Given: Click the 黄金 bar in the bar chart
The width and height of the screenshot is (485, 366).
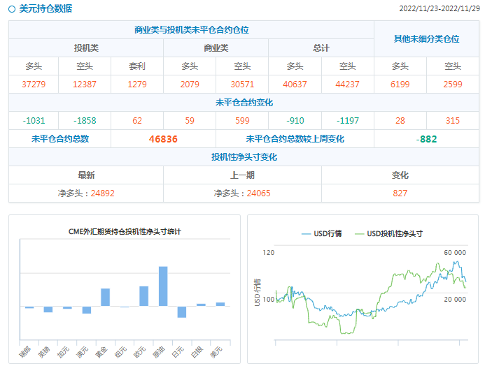Looking at the screenshot, I should pyautogui.click(x=105, y=297).
